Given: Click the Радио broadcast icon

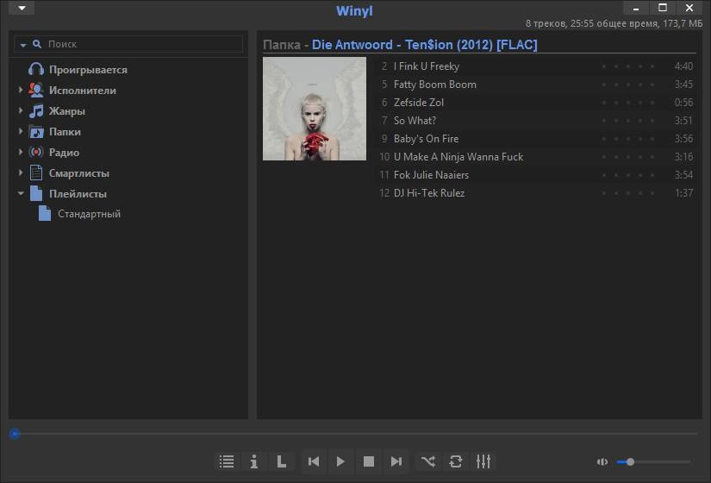Looking at the screenshot, I should (x=36, y=152).
